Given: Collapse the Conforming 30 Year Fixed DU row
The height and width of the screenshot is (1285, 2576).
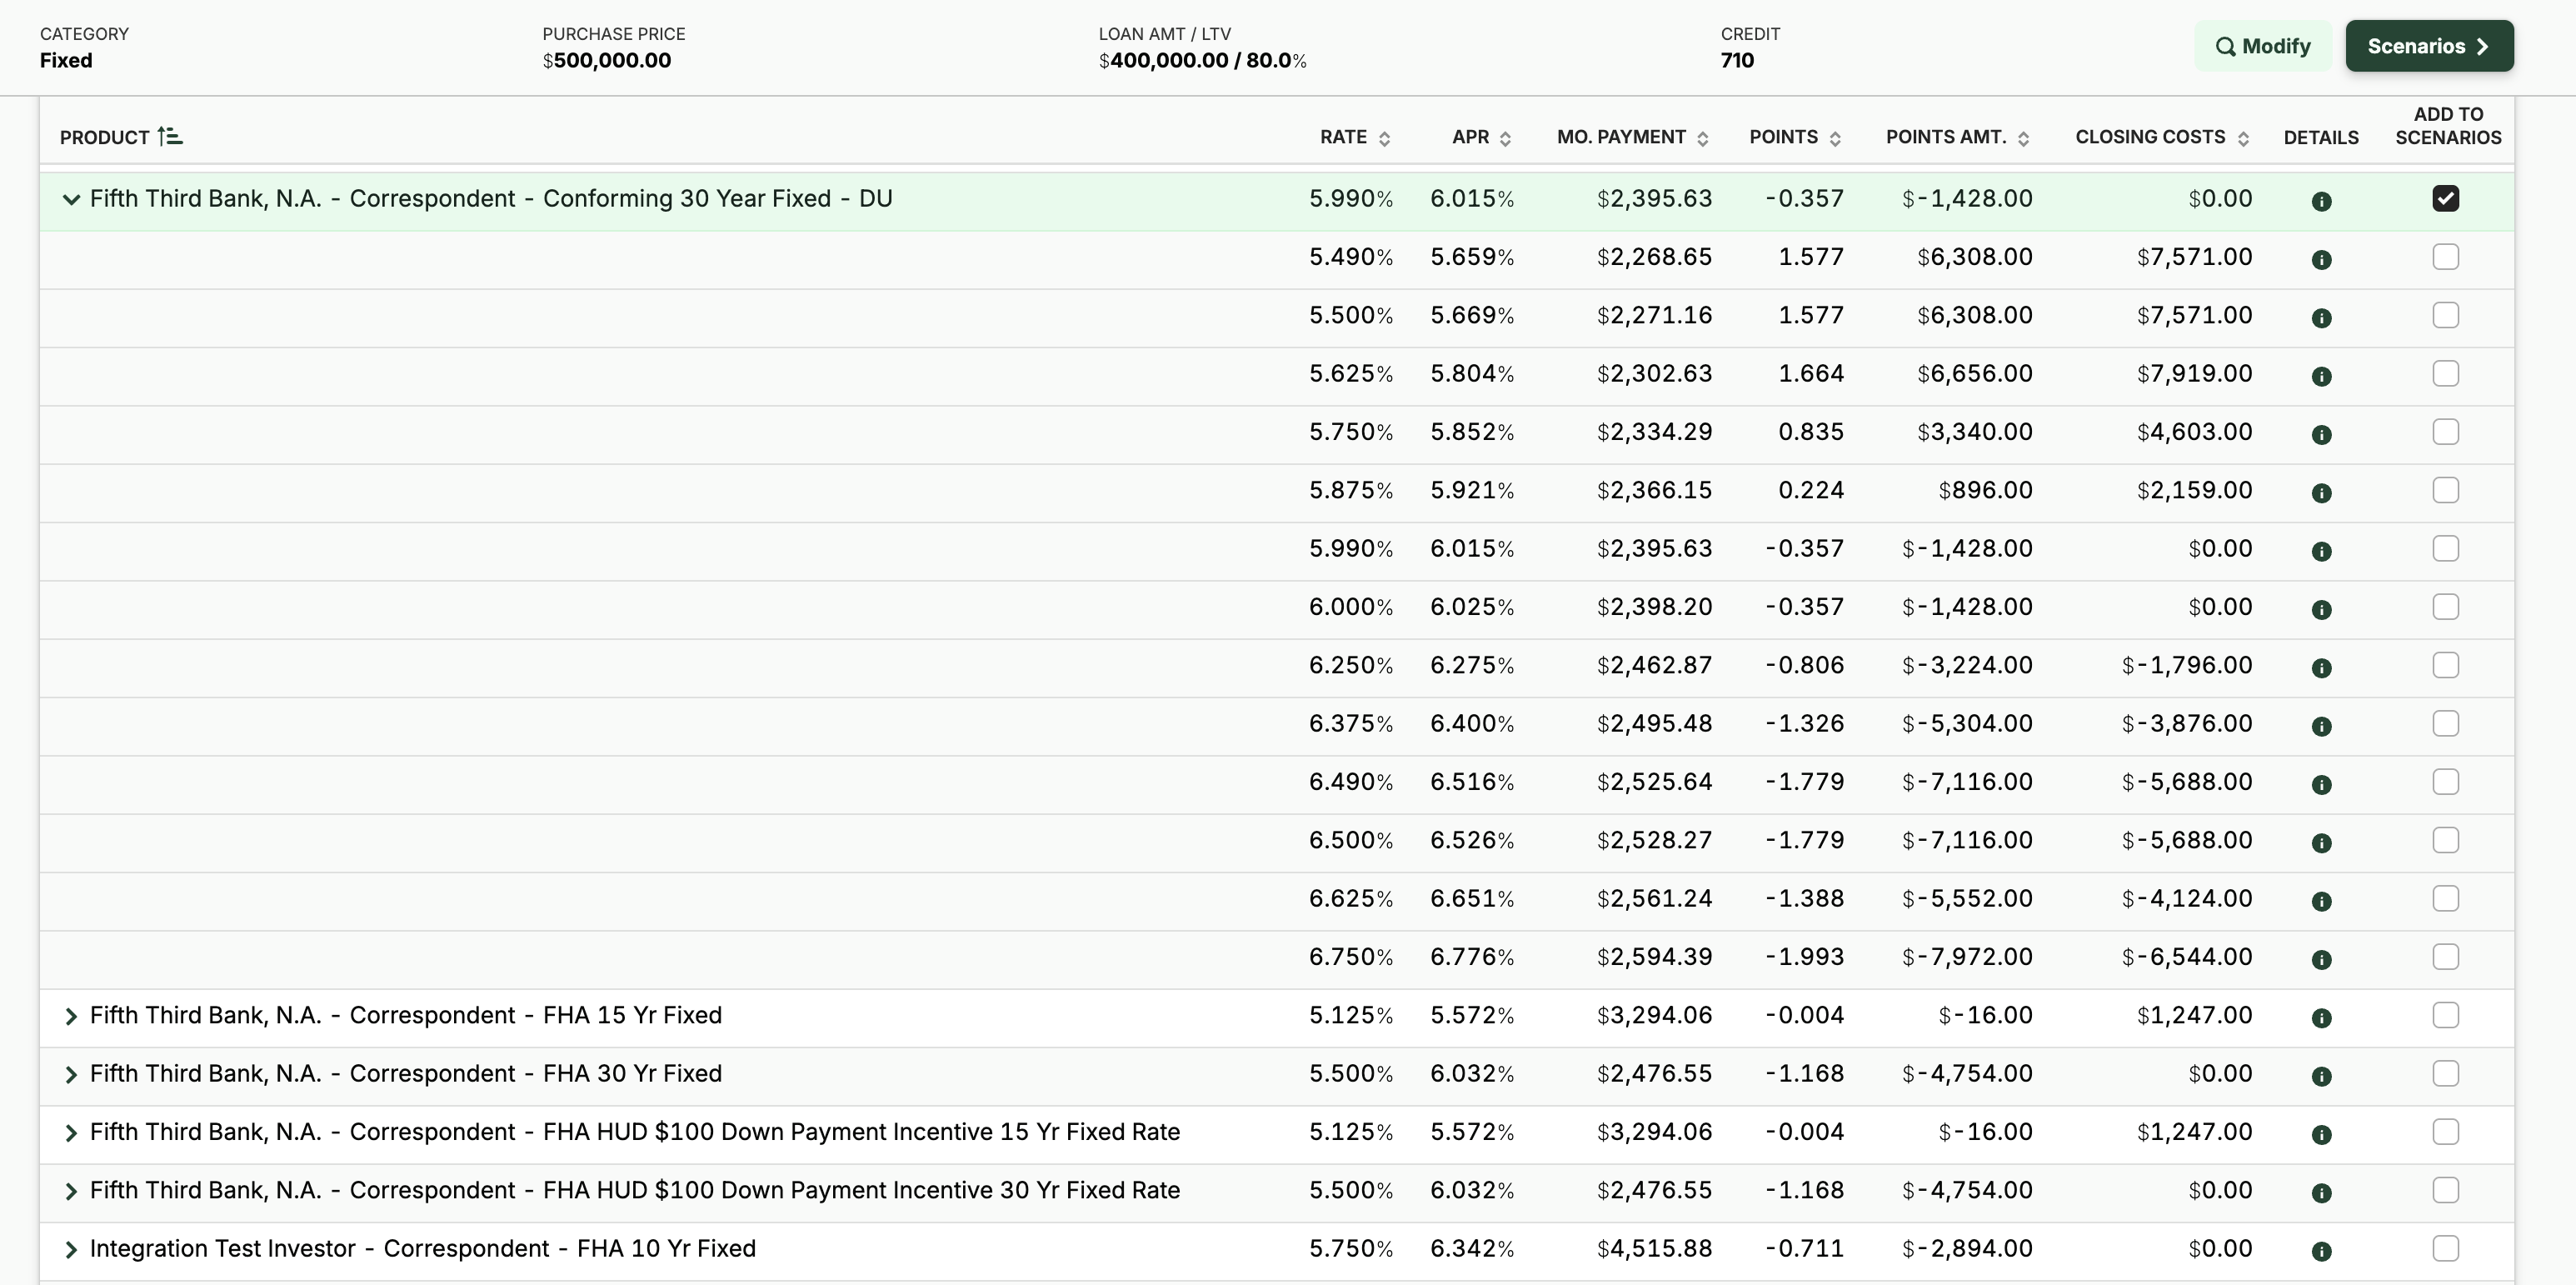Looking at the screenshot, I should click(71, 199).
